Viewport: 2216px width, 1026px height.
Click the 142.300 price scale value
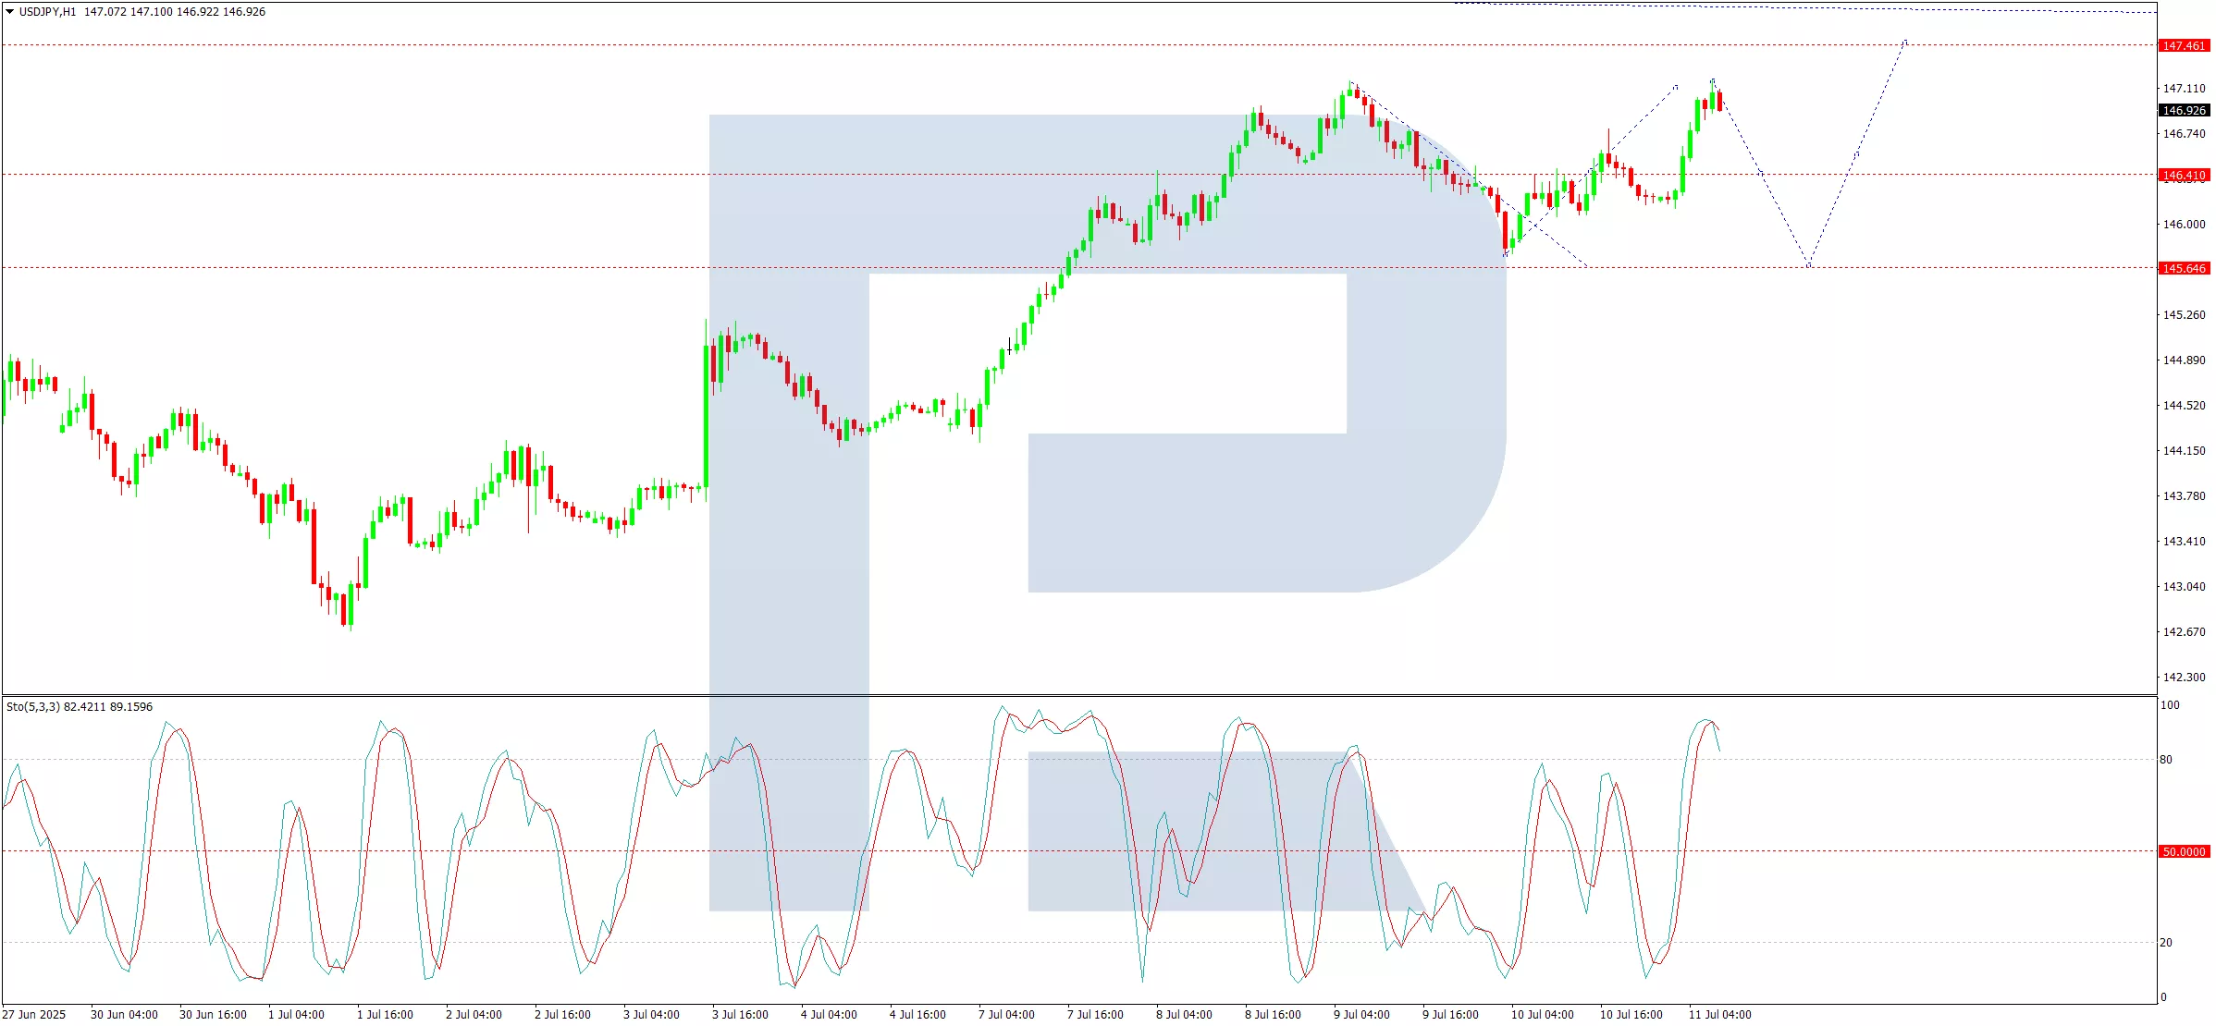2184,678
